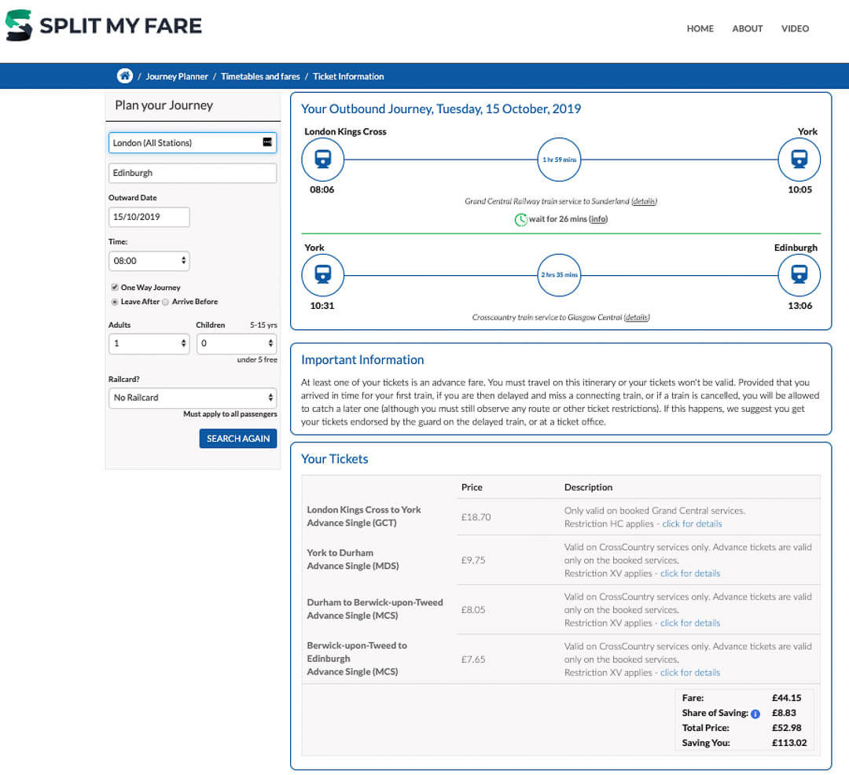Image resolution: width=849 pixels, height=775 pixels.
Task: Click London Kings Cross to York ticket name
Action: [x=364, y=510]
